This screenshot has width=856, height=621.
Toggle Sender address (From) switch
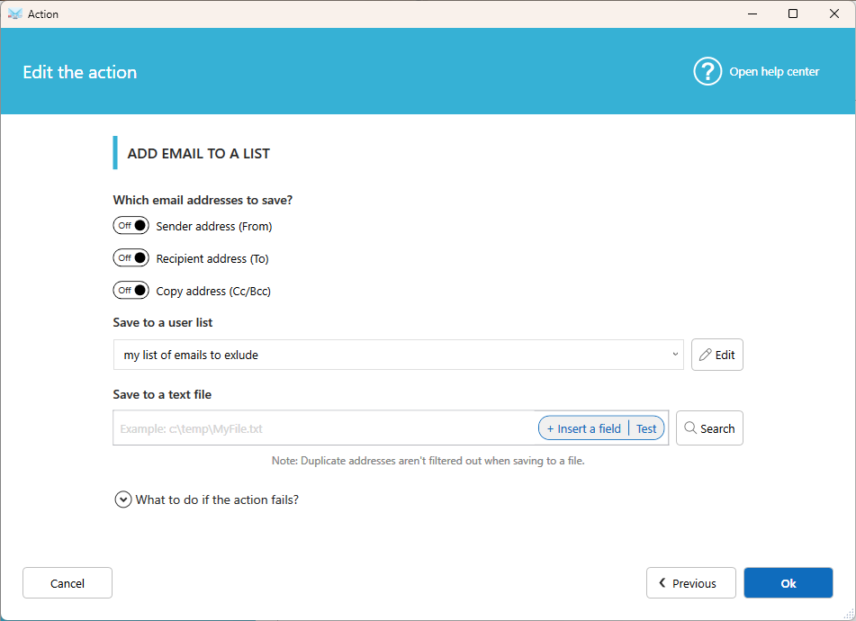tap(131, 225)
